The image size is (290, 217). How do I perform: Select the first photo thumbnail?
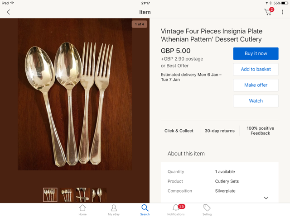pyautogui.click(x=50, y=195)
